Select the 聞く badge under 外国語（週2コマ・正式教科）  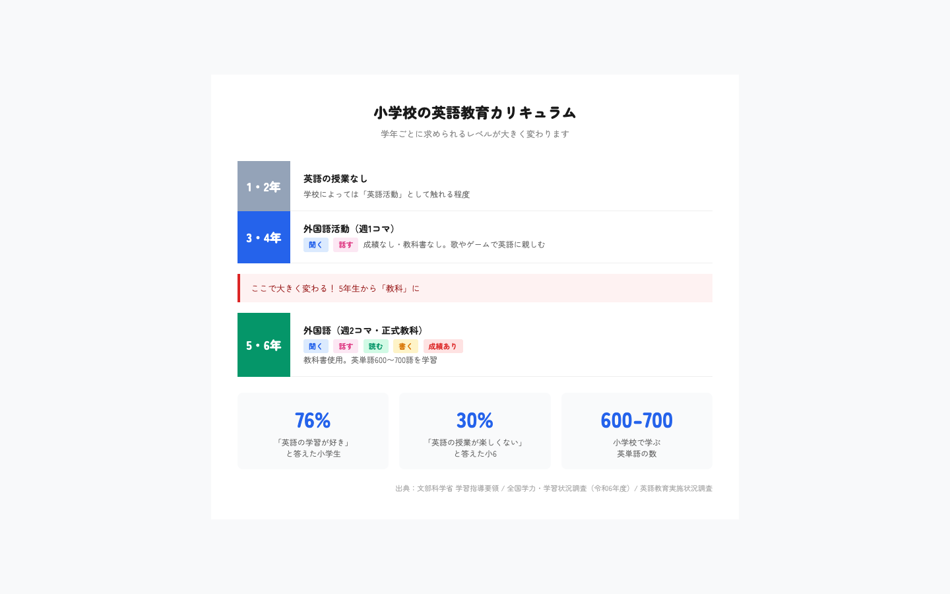(316, 346)
